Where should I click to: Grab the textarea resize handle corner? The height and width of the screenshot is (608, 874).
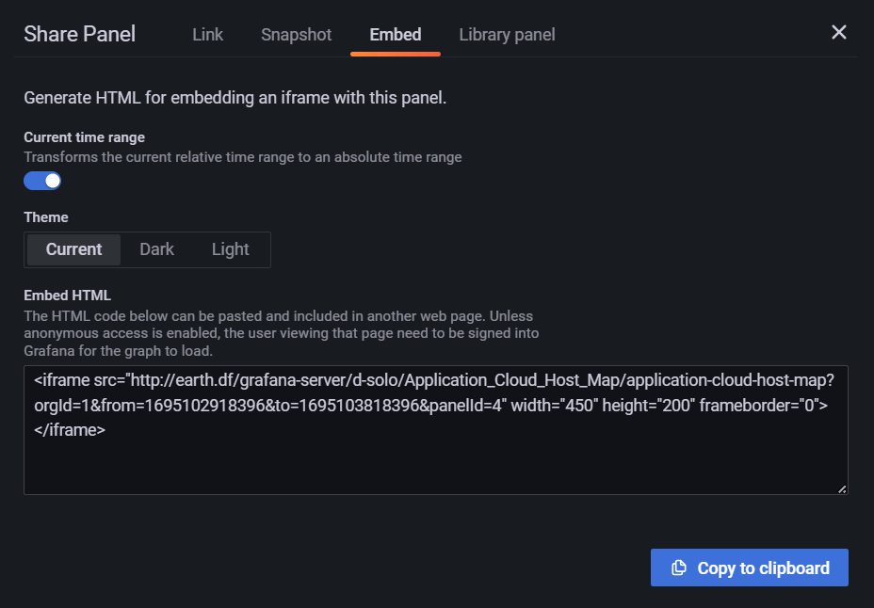(842, 488)
